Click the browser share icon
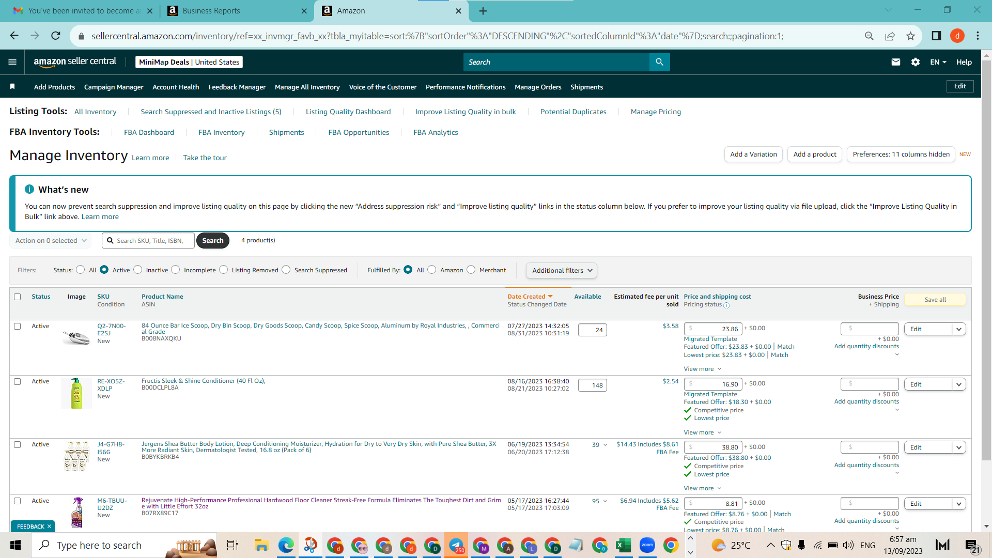 pyautogui.click(x=890, y=36)
